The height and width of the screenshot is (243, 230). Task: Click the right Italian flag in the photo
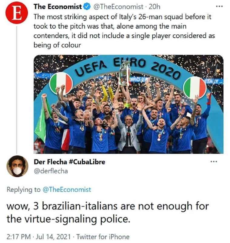click(195, 87)
